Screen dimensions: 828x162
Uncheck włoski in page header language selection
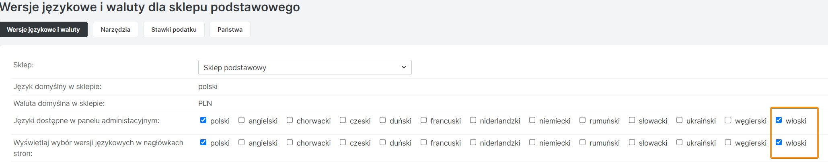coord(779,142)
